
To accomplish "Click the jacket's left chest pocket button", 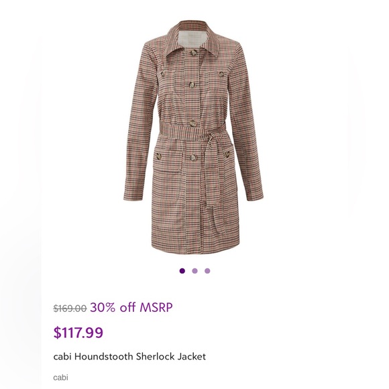I will pyautogui.click(x=163, y=74).
